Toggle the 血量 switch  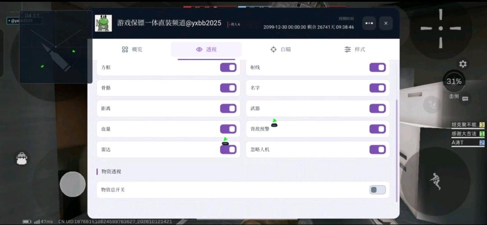pyautogui.click(x=228, y=129)
